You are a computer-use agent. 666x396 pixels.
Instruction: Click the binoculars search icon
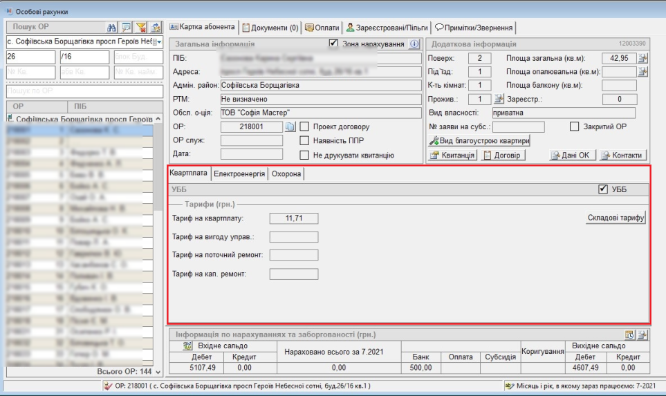(x=113, y=28)
